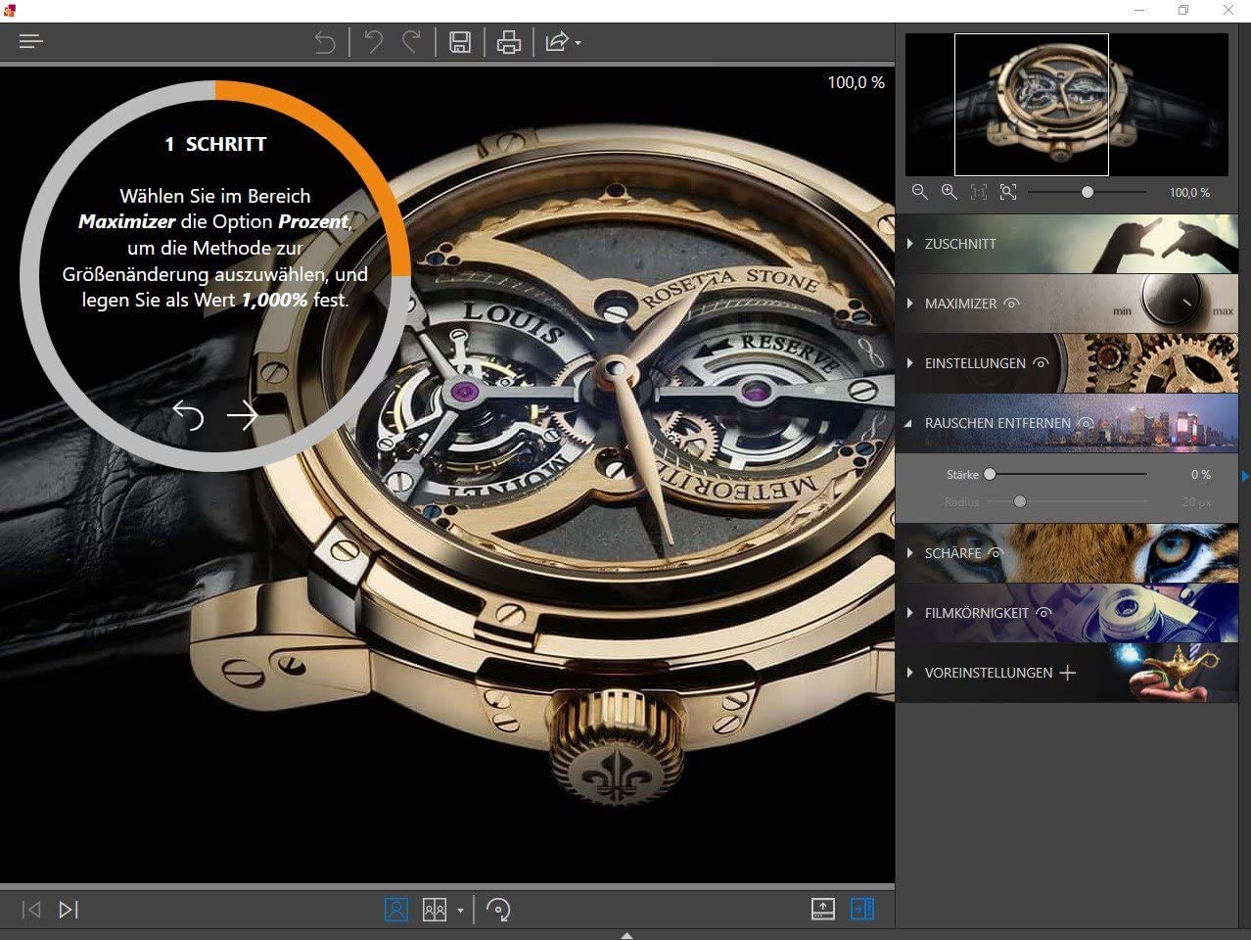
Task: Add a preset with the plus icon
Action: 1068,673
